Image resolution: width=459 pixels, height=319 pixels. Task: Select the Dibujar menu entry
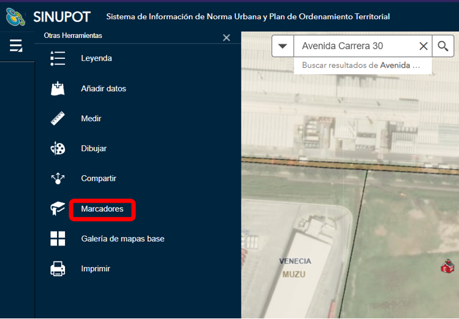pyautogui.click(x=94, y=149)
